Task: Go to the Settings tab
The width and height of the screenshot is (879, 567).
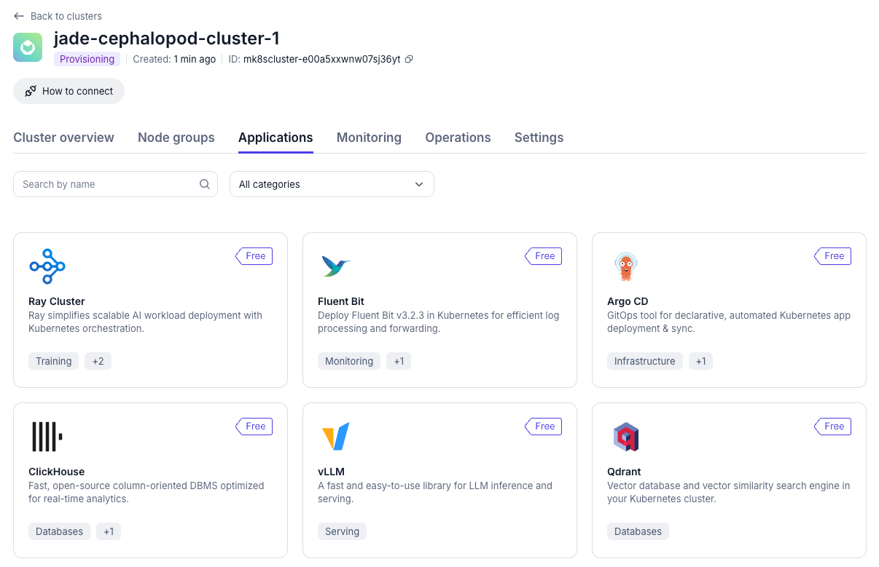Action: click(x=539, y=138)
